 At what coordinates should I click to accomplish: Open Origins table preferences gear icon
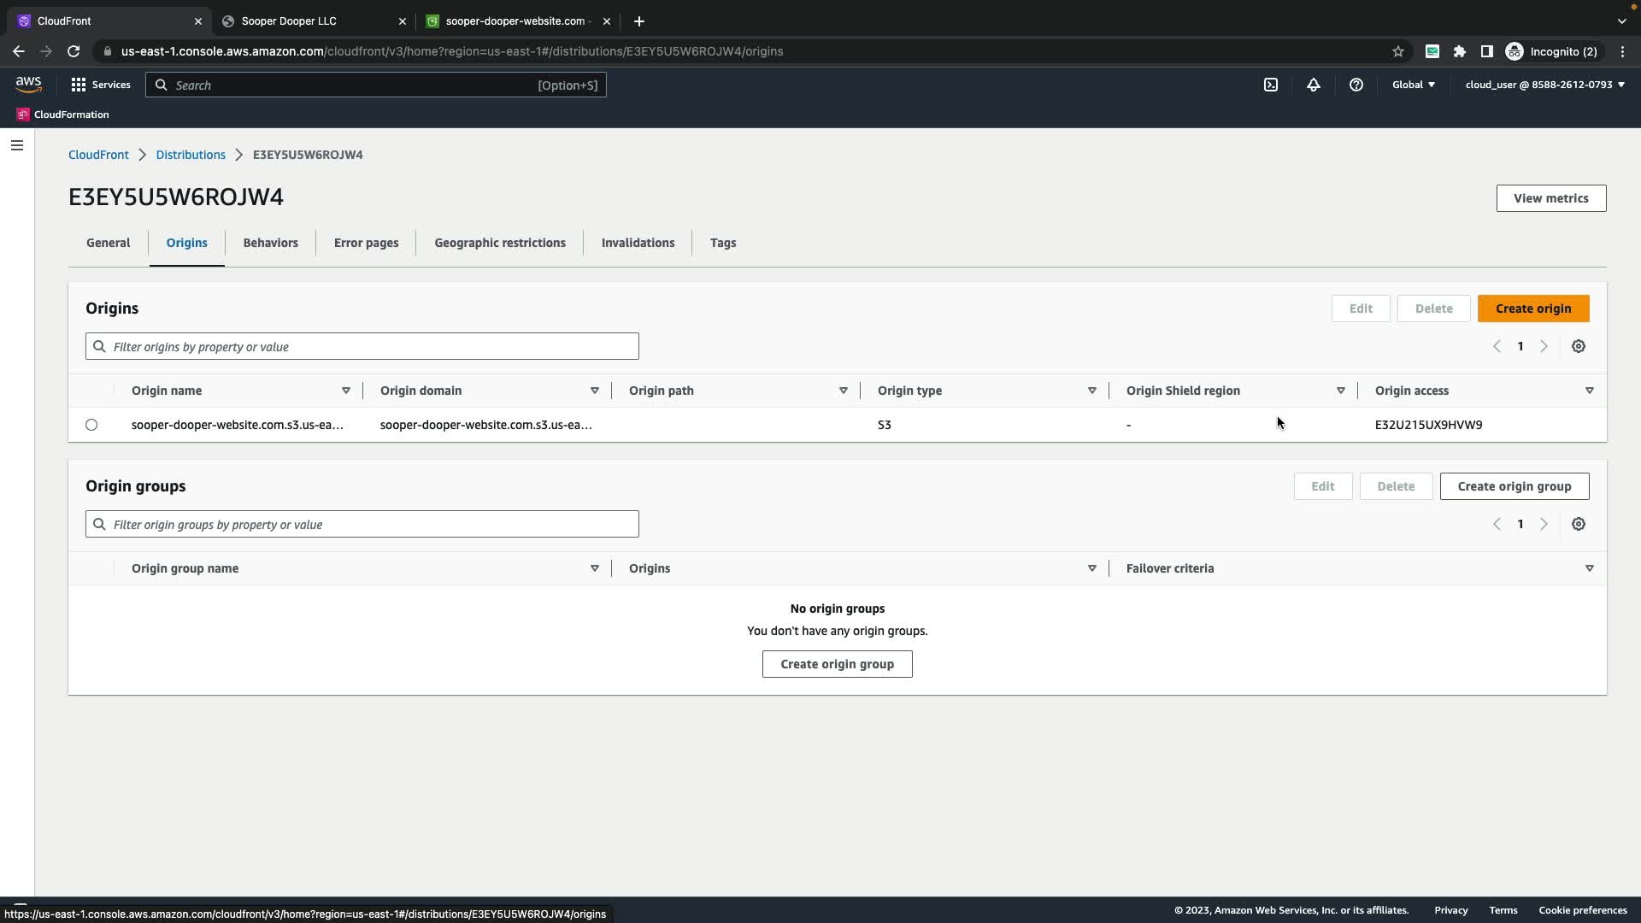(1578, 346)
